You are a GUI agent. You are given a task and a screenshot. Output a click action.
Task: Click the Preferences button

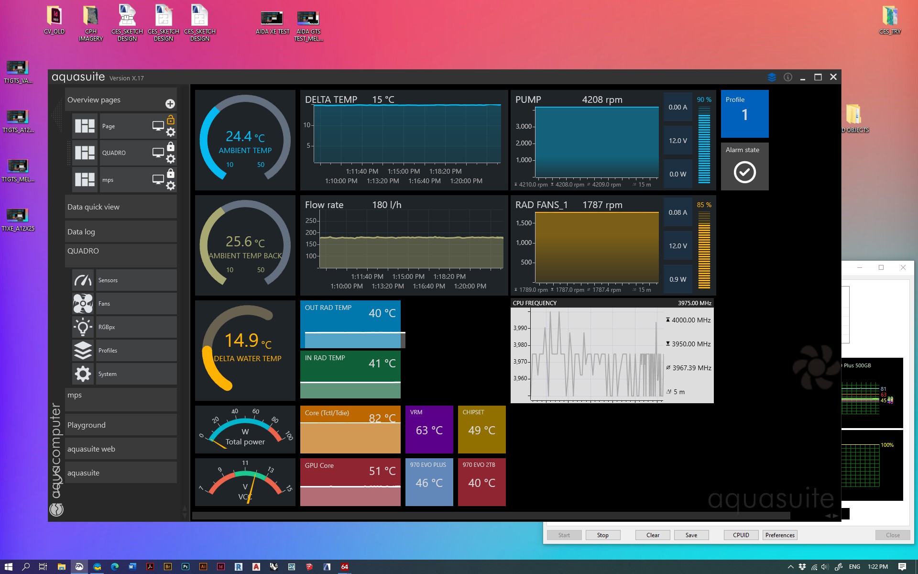779,535
